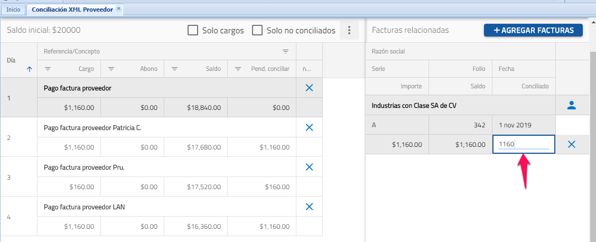Switch to the Inicio tab

point(13,10)
